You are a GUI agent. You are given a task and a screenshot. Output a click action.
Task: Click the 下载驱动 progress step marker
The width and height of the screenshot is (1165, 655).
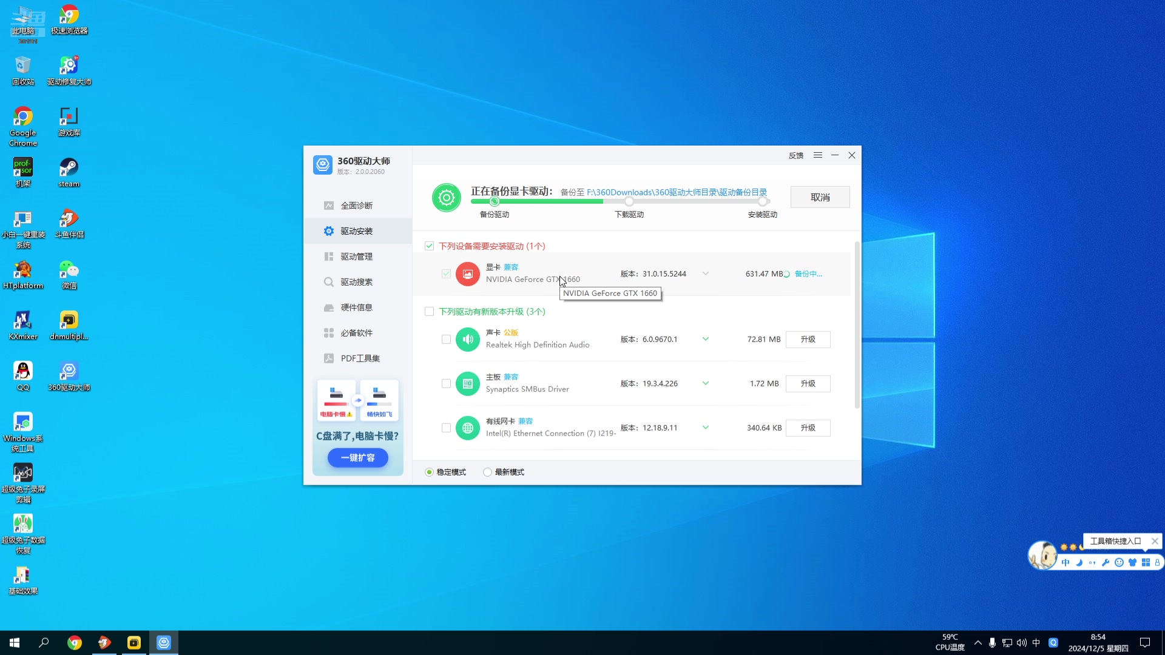[x=629, y=201]
